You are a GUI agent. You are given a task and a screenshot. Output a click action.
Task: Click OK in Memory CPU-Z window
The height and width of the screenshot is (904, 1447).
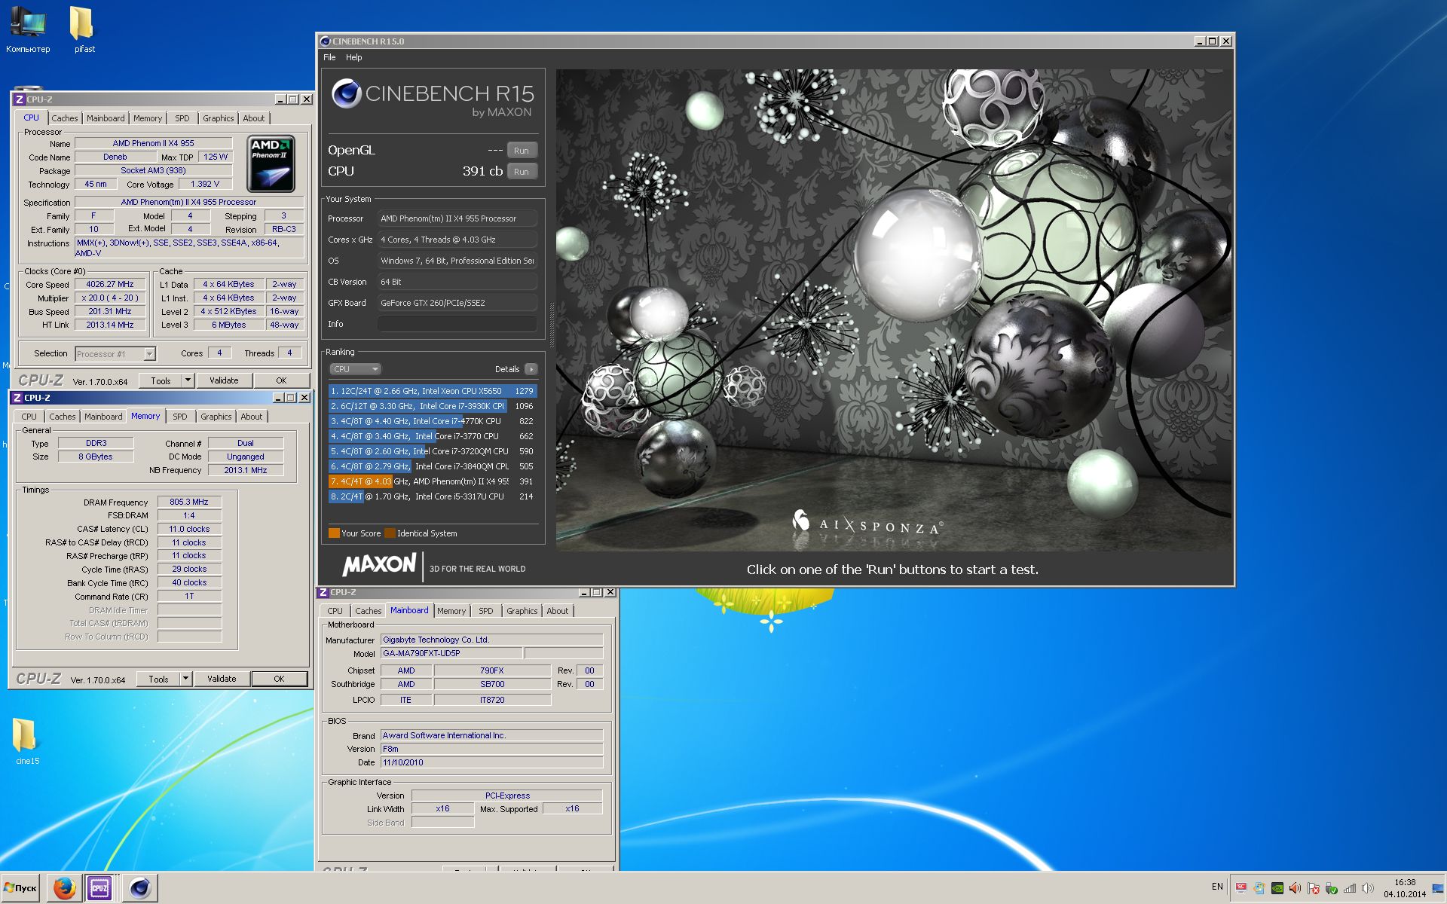click(279, 679)
